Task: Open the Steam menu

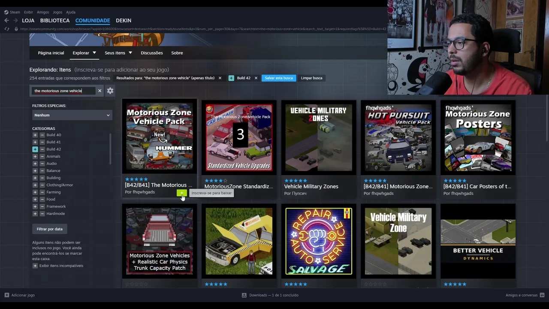Action: pos(12,12)
